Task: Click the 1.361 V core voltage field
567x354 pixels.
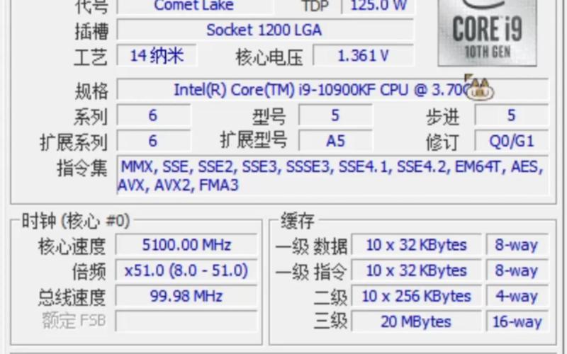Action: pyautogui.click(x=363, y=56)
